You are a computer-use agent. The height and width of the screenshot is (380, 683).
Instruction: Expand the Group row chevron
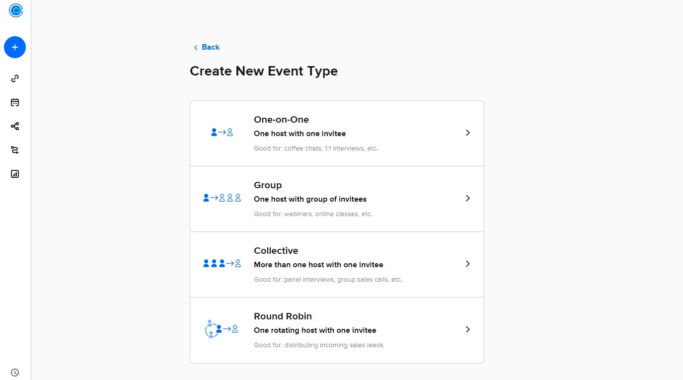467,198
